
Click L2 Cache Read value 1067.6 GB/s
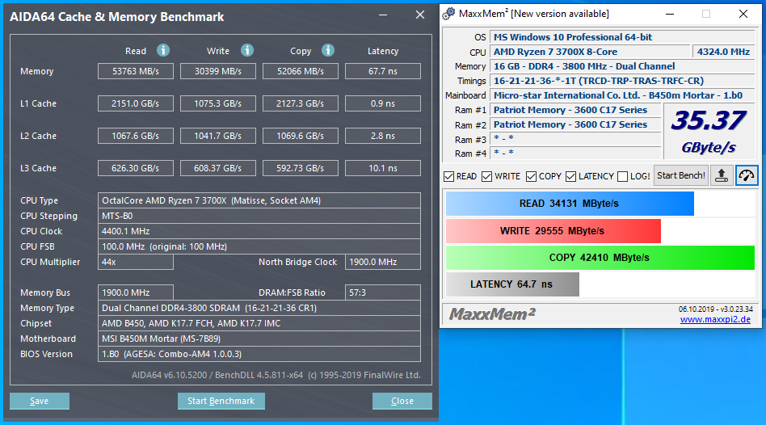click(x=135, y=136)
